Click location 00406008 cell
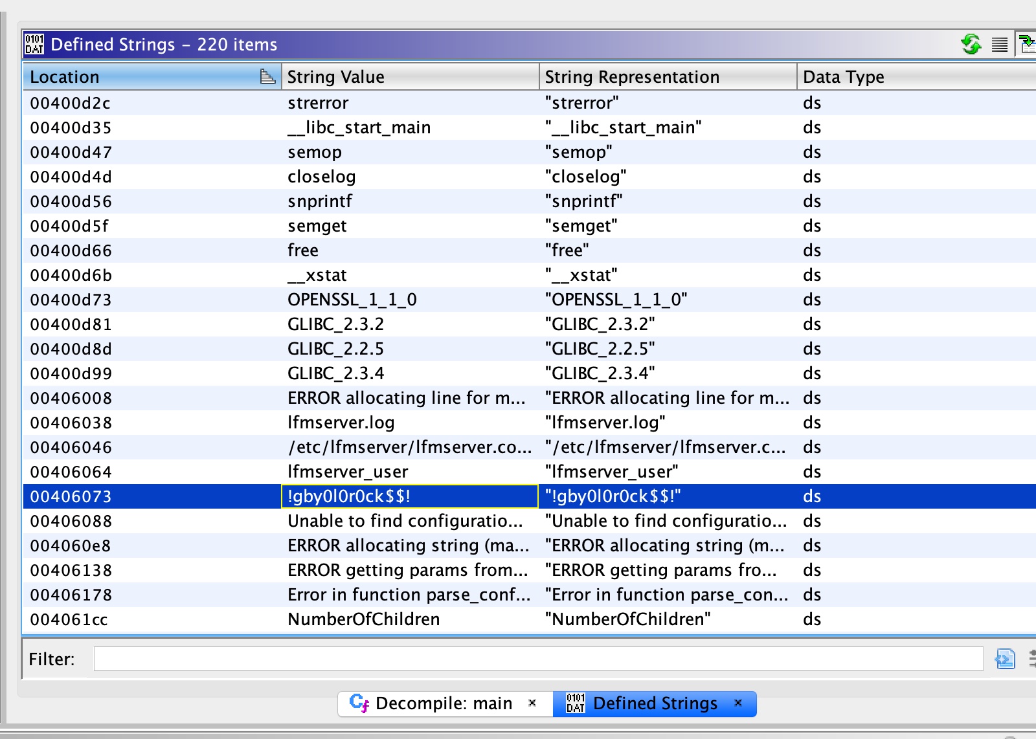Viewport: 1036px width, 739px height. (x=152, y=398)
